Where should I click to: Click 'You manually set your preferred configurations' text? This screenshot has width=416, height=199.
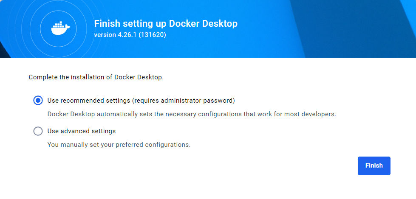(x=119, y=145)
